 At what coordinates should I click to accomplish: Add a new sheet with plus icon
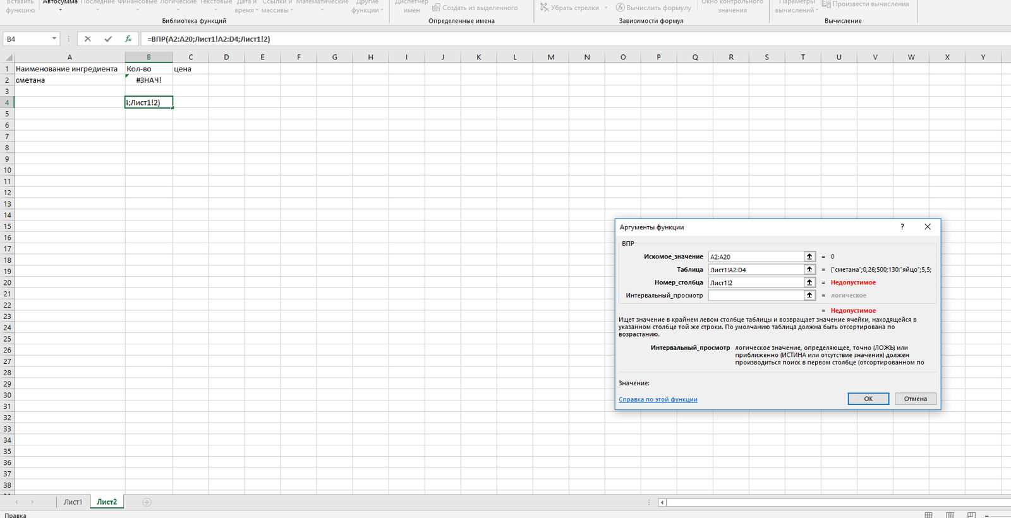pyautogui.click(x=147, y=502)
